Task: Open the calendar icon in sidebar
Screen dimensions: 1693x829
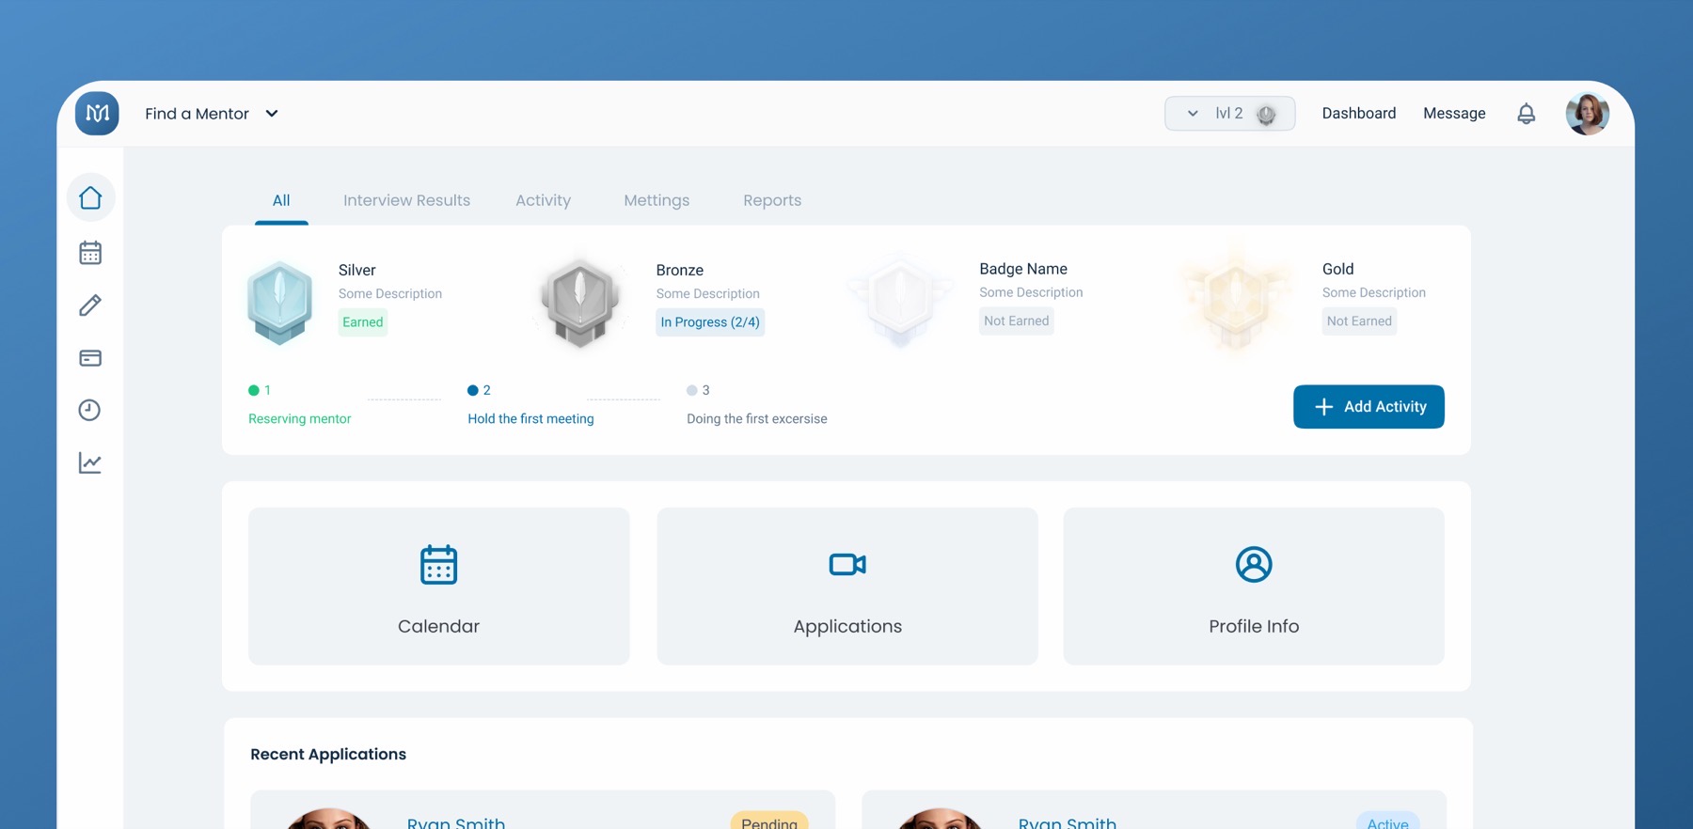Action: (x=90, y=252)
